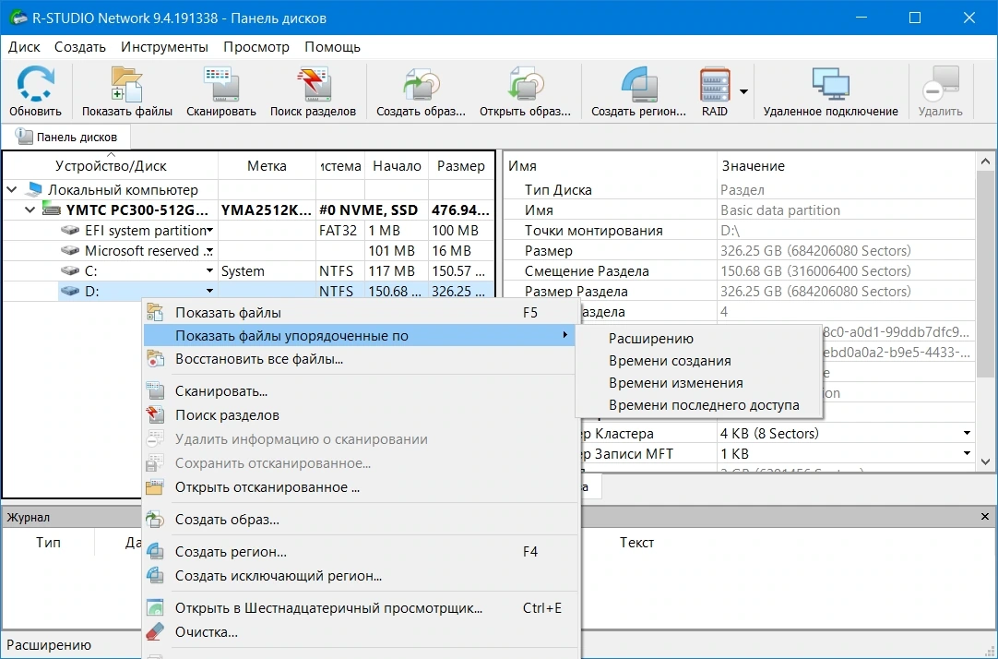This screenshot has height=659, width=998.
Task: Sort by the Метка column header
Action: 267,166
